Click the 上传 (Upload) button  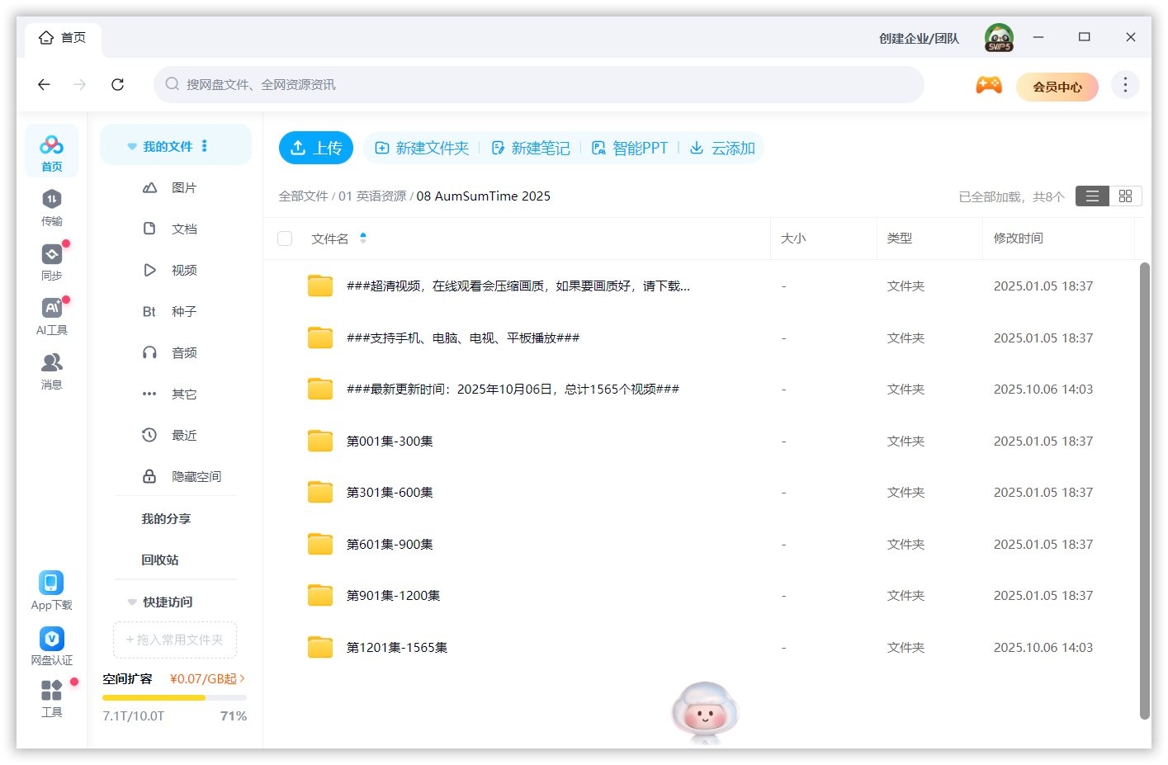pos(315,148)
